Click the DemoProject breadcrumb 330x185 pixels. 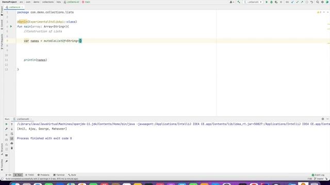[x=9, y=2]
